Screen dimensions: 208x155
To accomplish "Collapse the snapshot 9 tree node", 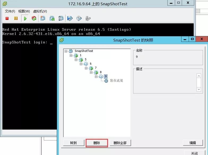I will click(x=96, y=77).
